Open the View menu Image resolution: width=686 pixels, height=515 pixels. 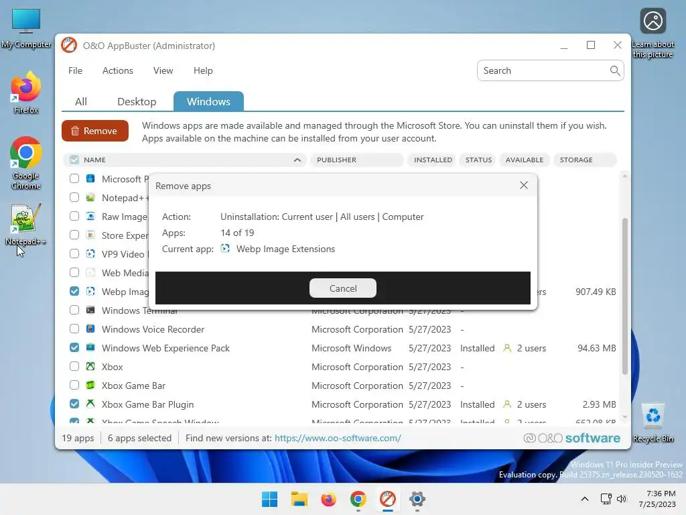click(x=163, y=70)
